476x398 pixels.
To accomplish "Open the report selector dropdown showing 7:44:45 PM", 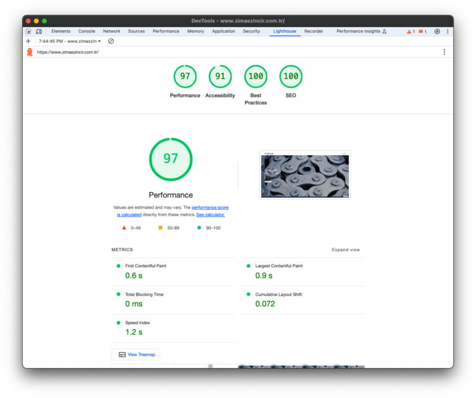I will coord(70,41).
